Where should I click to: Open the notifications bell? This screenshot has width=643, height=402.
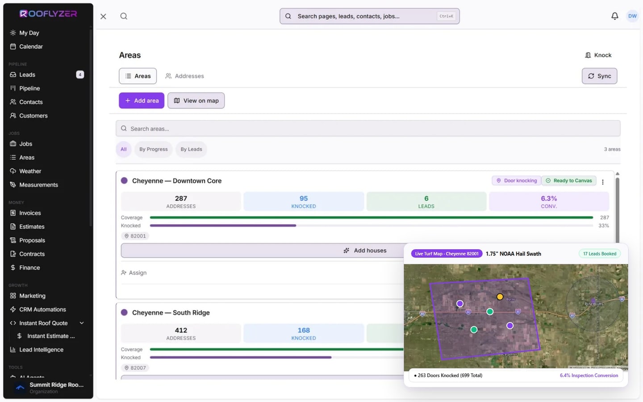(x=615, y=16)
